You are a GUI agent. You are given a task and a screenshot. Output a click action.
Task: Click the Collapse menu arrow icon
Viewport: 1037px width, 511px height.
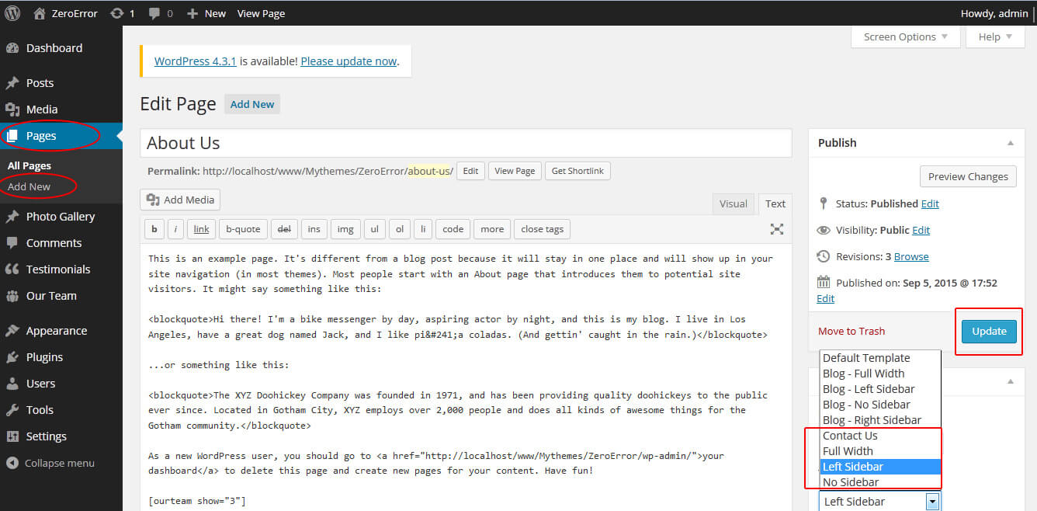[12, 463]
